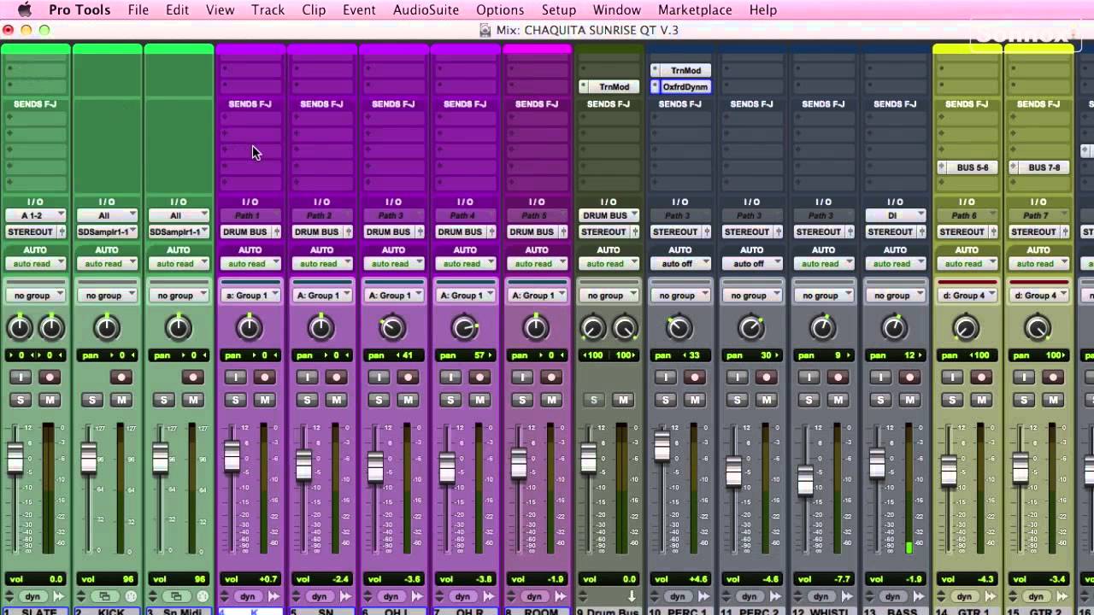Mute the KICK track
1094x615 pixels.
[121, 400]
